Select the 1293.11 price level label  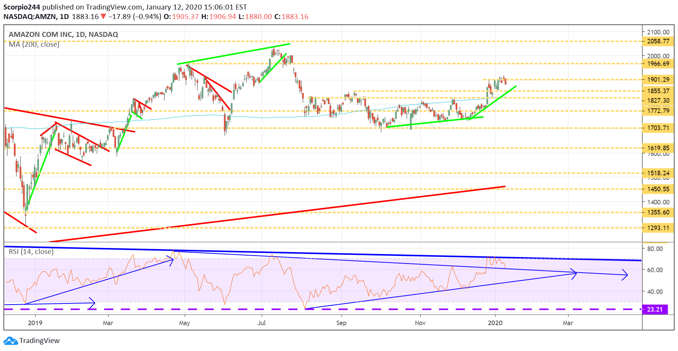658,228
